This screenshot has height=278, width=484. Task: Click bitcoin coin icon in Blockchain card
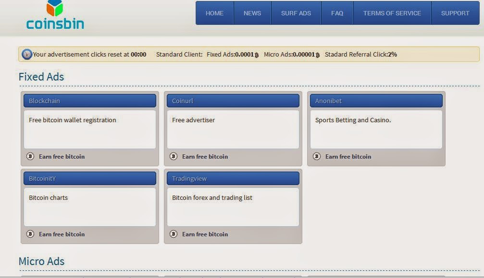[x=30, y=156]
